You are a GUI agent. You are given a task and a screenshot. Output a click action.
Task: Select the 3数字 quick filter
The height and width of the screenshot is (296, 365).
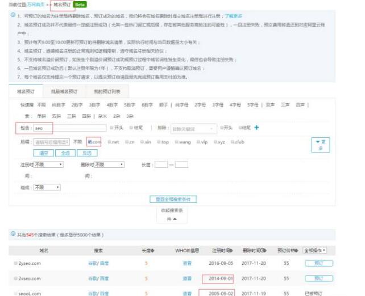pos(94,105)
